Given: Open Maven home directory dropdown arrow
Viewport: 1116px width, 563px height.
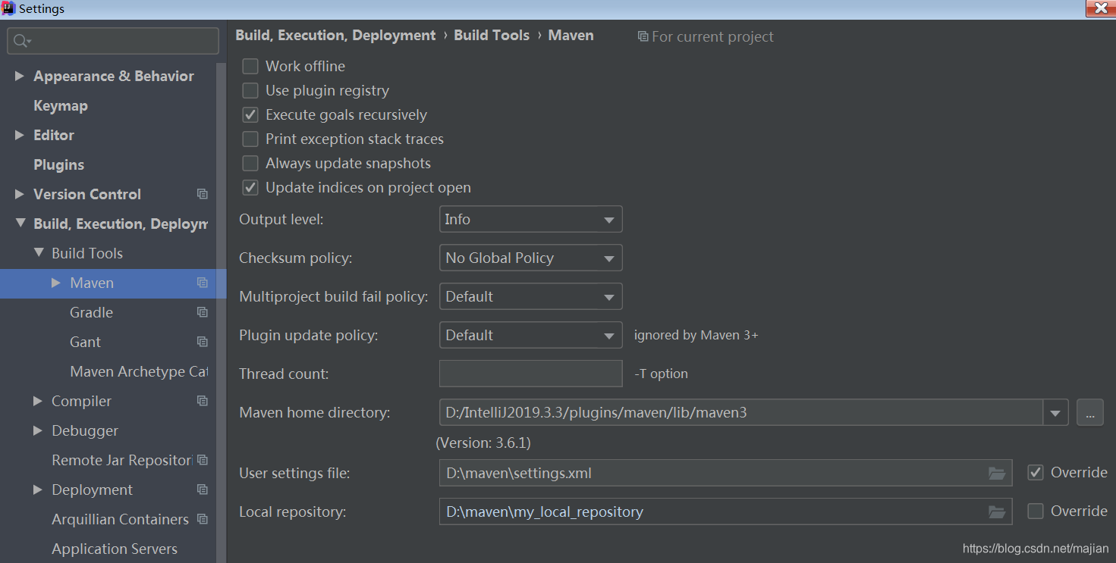Looking at the screenshot, I should [x=1055, y=413].
